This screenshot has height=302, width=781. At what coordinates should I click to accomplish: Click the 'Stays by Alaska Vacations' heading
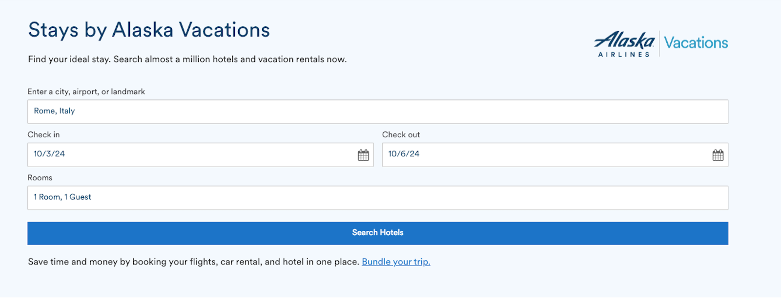149,30
